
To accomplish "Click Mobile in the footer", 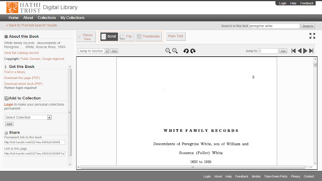I will pos(256,176).
